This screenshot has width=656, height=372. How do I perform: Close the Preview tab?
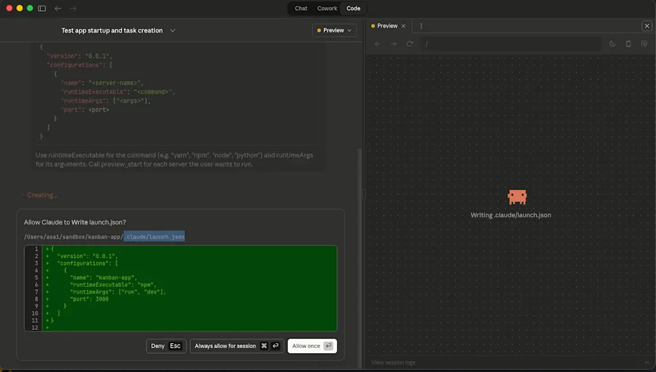pos(404,26)
